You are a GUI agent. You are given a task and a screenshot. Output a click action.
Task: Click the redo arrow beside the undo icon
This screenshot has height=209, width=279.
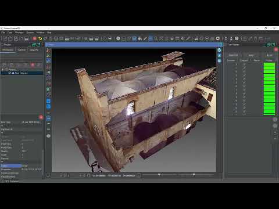[45, 39]
